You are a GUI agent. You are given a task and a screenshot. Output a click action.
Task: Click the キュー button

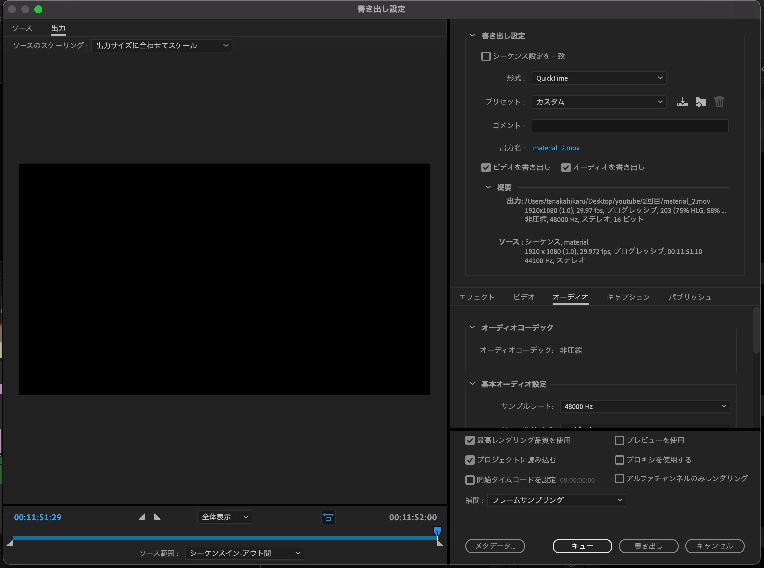point(582,546)
